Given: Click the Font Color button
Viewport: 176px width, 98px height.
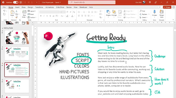Looking at the screenshot, I should coord(72,16).
